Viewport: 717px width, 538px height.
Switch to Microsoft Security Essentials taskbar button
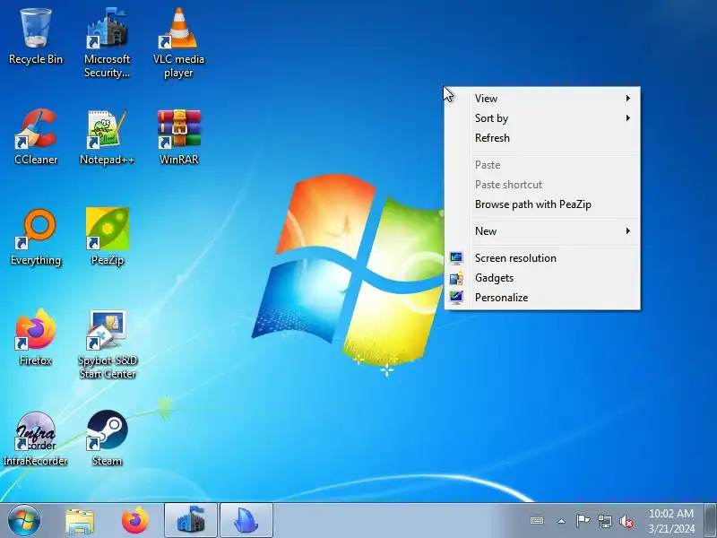click(x=191, y=521)
